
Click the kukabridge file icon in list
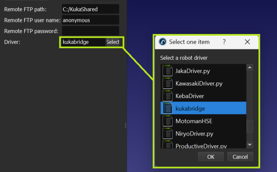167,108
